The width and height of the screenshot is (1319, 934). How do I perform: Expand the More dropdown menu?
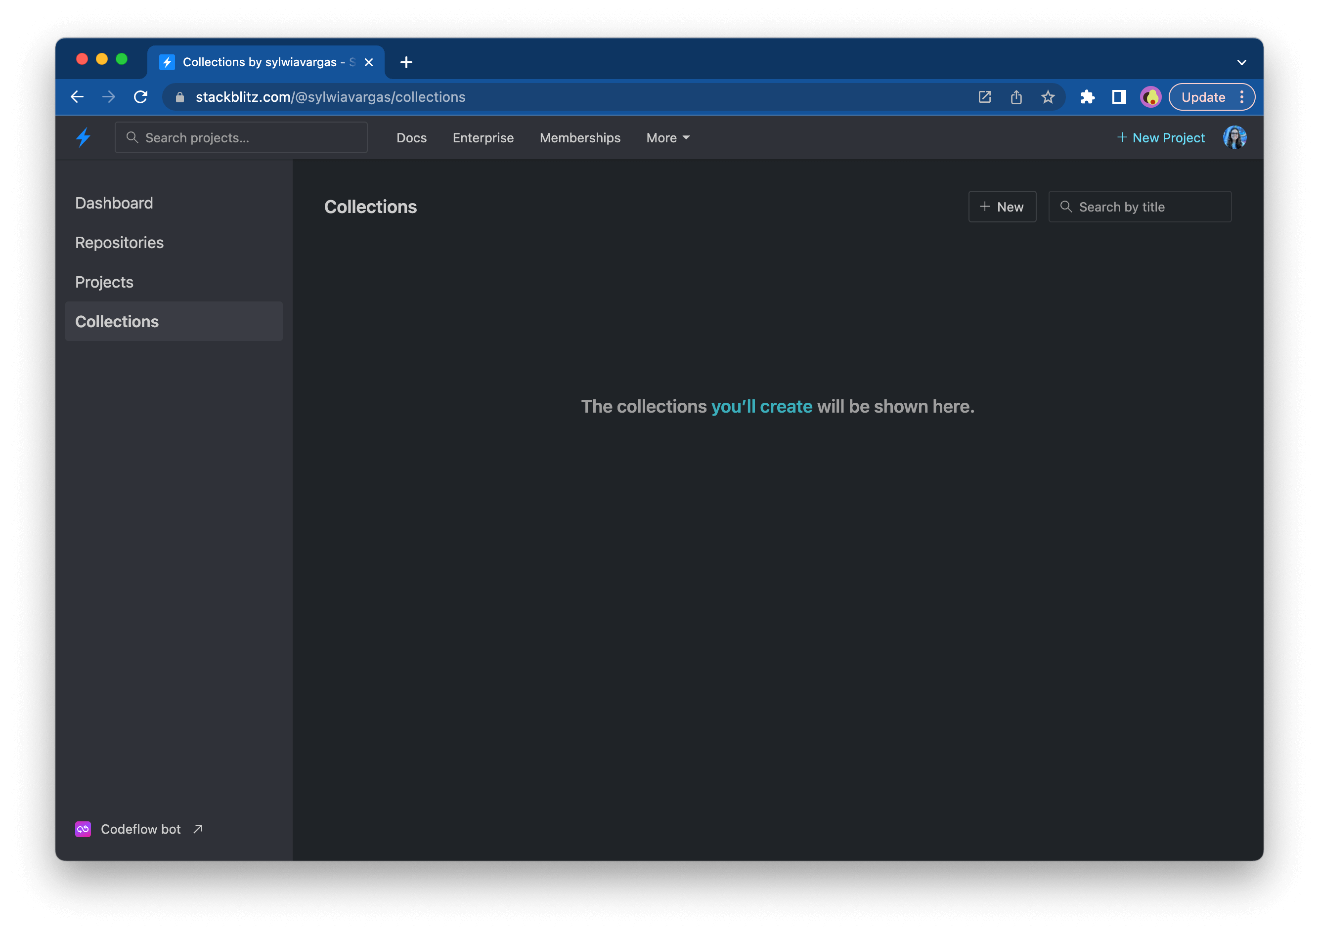[667, 138]
